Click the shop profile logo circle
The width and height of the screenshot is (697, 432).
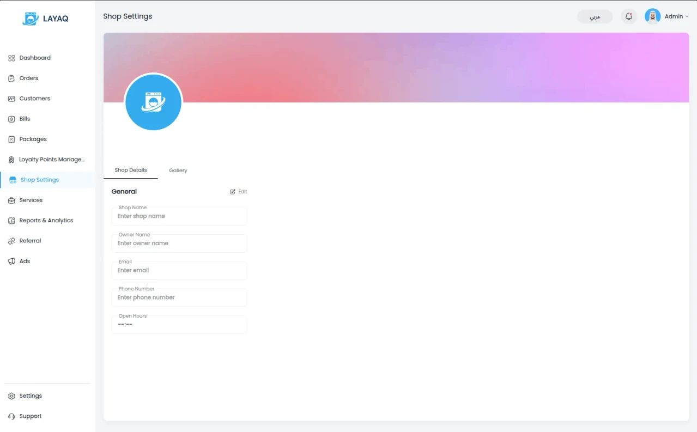click(153, 102)
